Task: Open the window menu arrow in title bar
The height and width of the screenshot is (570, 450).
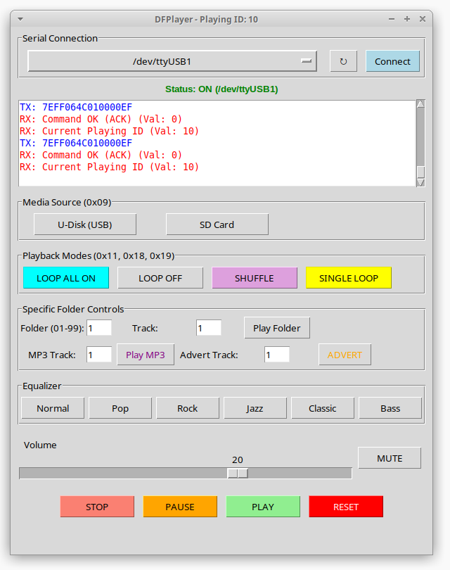Action: [x=20, y=19]
